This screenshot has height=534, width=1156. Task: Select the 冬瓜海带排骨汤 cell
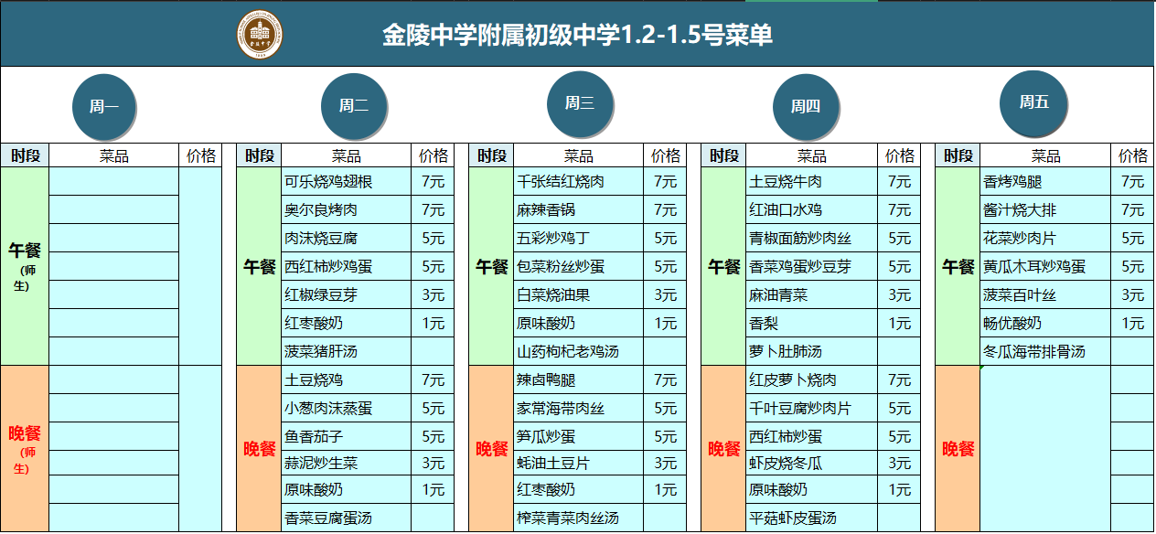click(1045, 351)
